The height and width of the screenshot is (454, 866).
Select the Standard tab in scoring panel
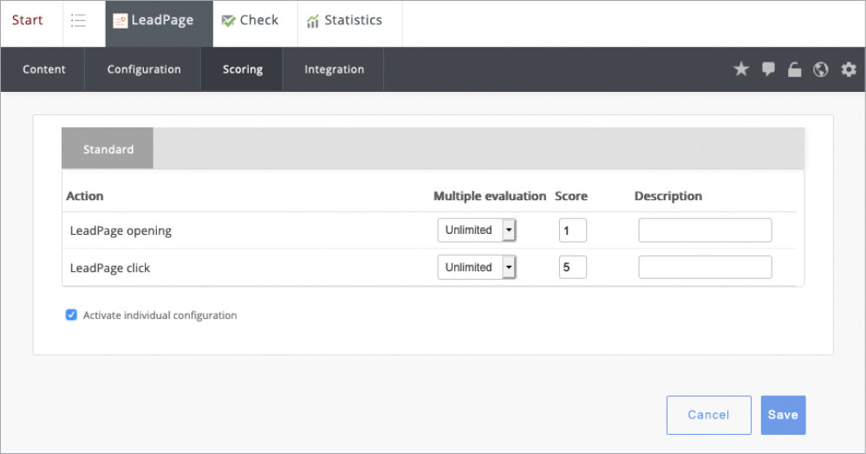pos(108,149)
